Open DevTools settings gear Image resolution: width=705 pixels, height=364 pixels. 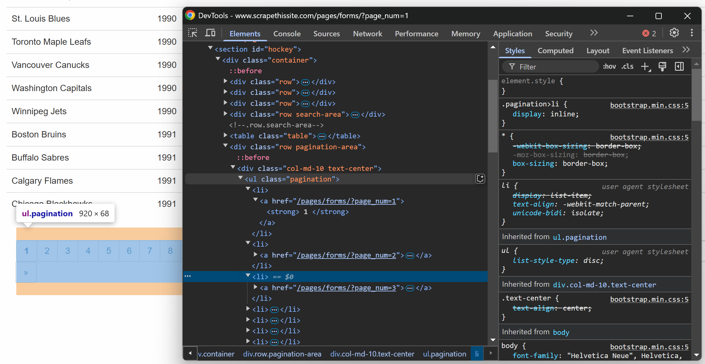[x=674, y=33]
